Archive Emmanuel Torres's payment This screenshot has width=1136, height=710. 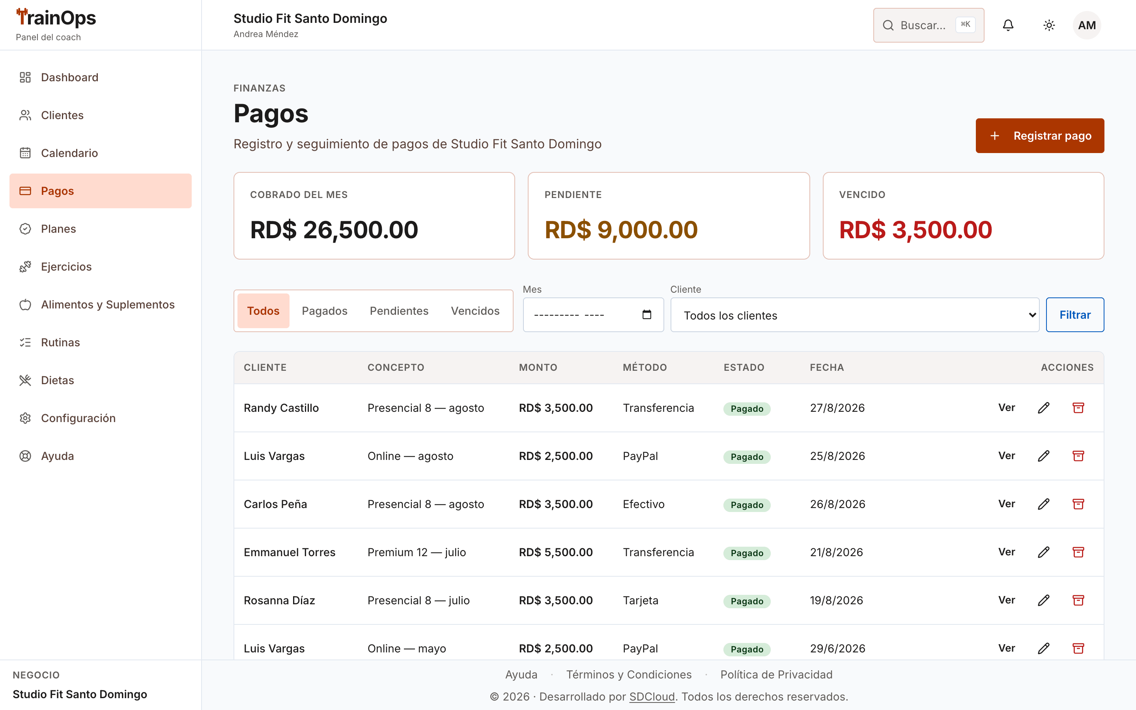(x=1078, y=552)
